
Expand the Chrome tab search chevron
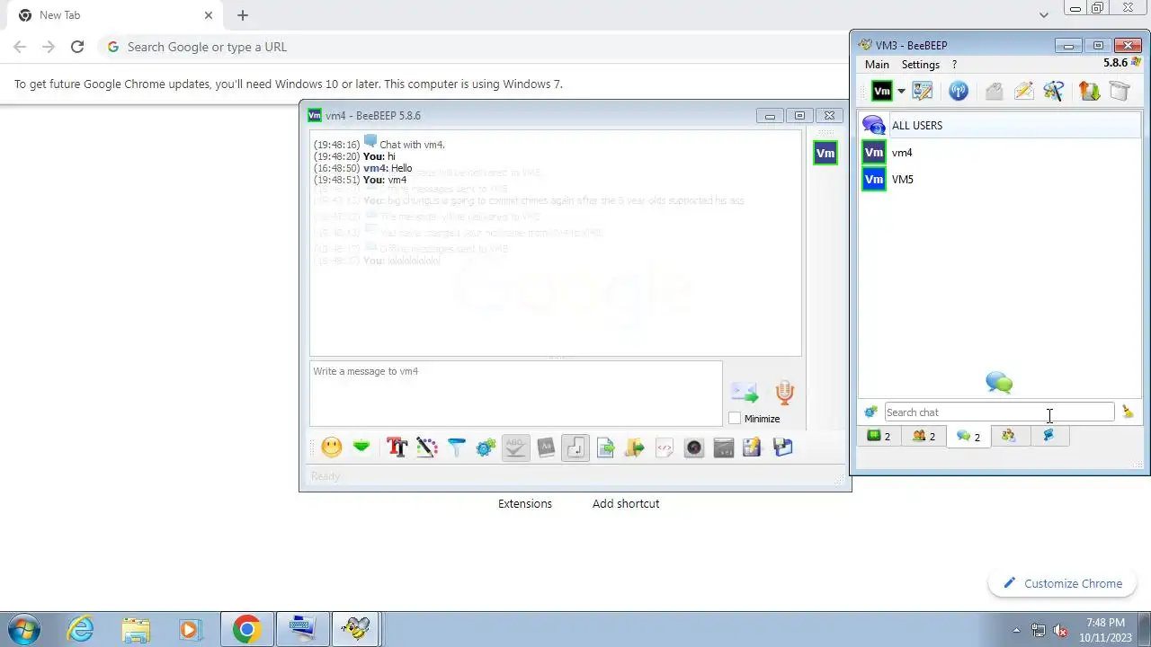pos(1043,14)
